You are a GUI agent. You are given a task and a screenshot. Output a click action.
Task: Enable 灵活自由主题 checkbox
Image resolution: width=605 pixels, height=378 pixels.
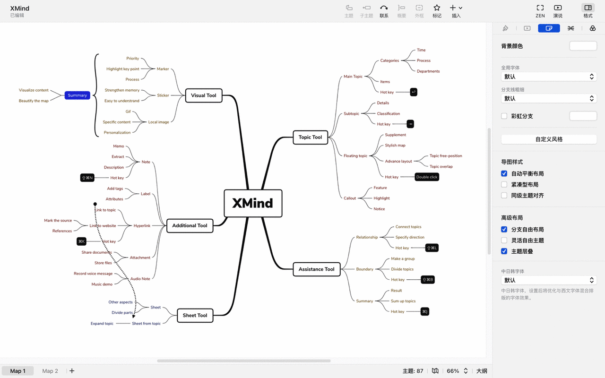click(x=504, y=241)
